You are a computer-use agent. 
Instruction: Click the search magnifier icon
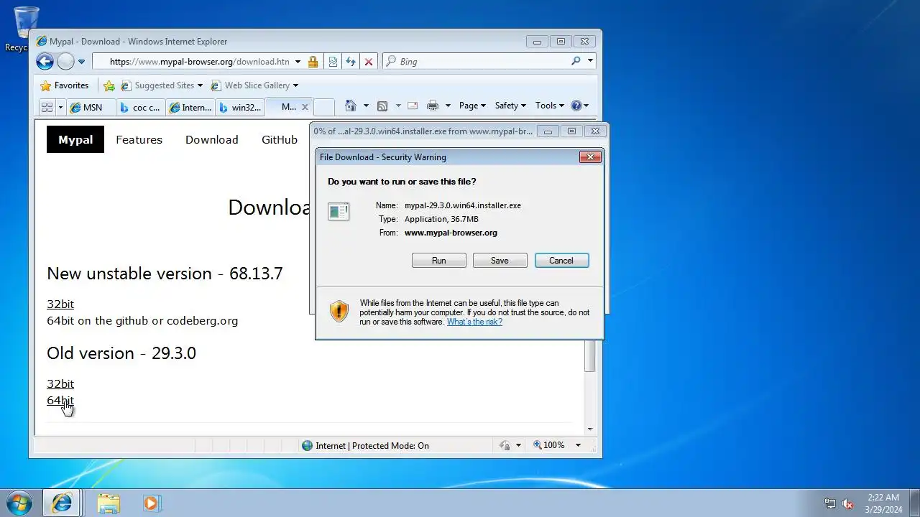click(x=576, y=62)
